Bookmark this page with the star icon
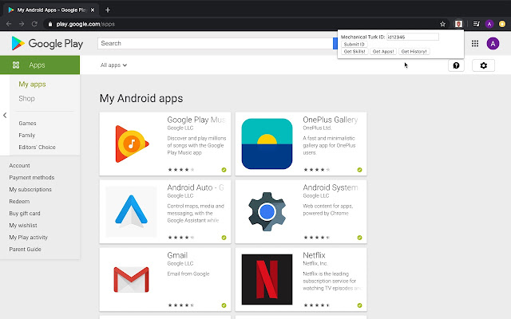This screenshot has width=511, height=319. pos(442,24)
